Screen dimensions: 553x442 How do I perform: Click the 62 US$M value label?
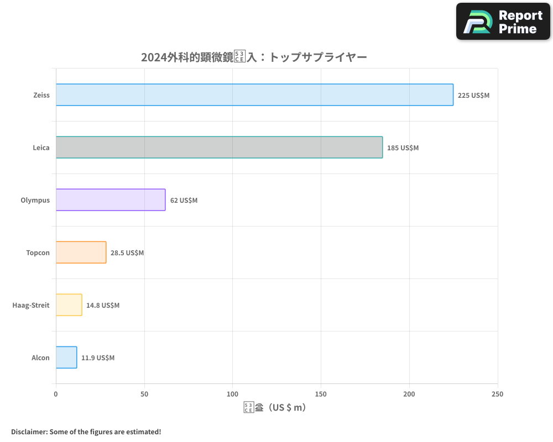184,200
